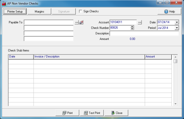
Task: Click the Margins button
Action: 39,11
